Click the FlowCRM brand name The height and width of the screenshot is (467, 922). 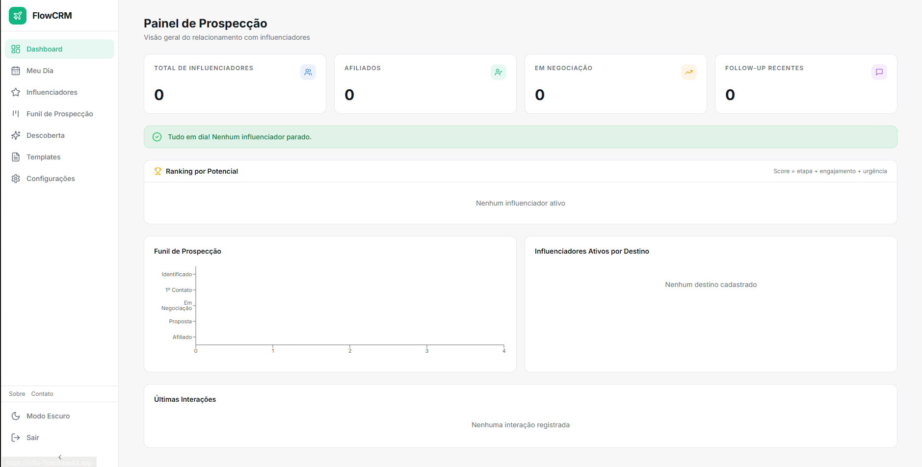pyautogui.click(x=52, y=16)
